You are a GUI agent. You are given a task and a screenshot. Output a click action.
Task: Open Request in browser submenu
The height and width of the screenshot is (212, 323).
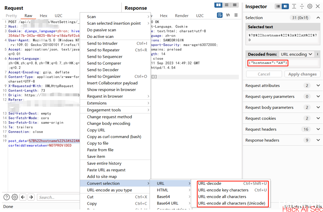[x=115, y=96]
